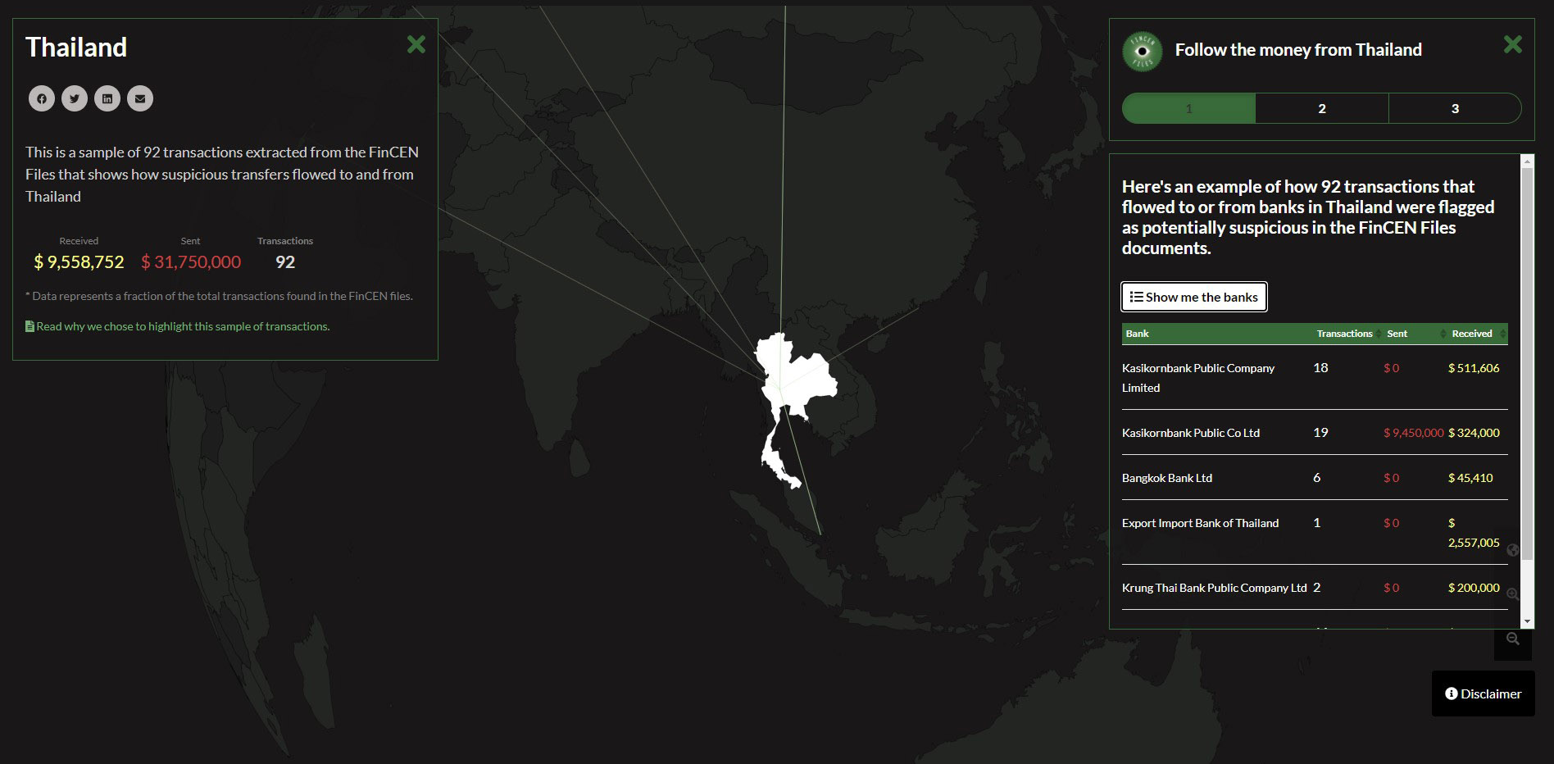Viewport: 1554px width, 764px height.
Task: Click the FinCEN Files eye logo
Action: 1142,51
